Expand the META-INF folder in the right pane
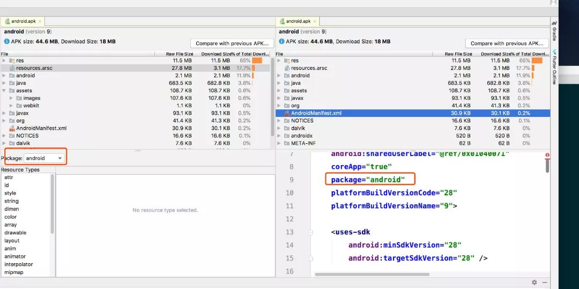Image resolution: width=579 pixels, height=289 pixels. pyautogui.click(x=279, y=143)
